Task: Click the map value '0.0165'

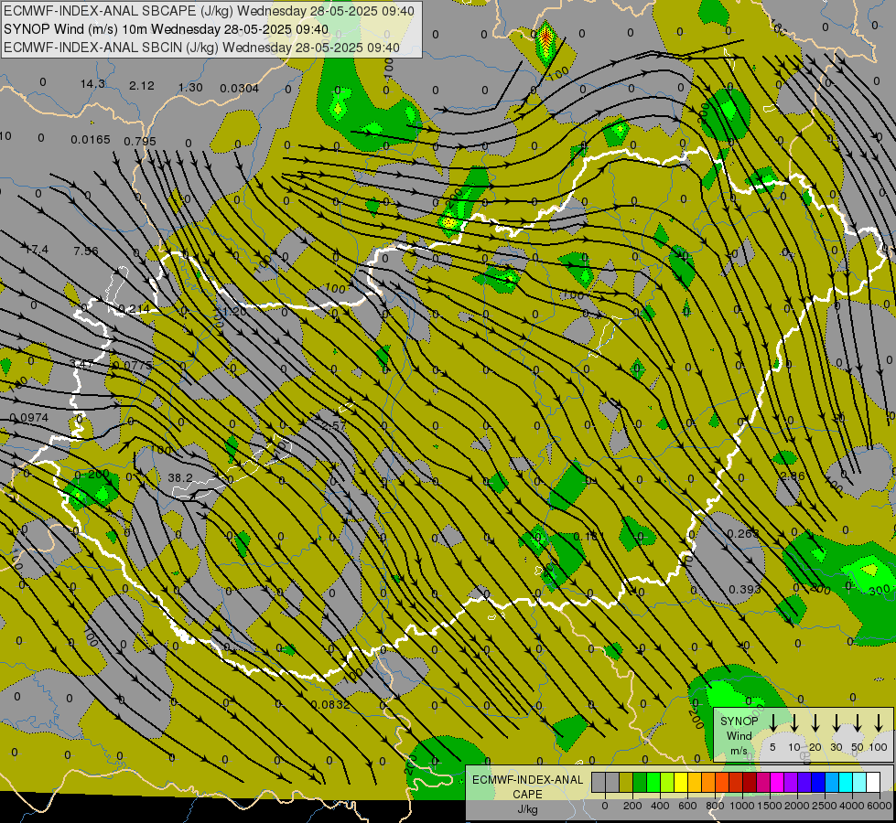Action: 91,139
